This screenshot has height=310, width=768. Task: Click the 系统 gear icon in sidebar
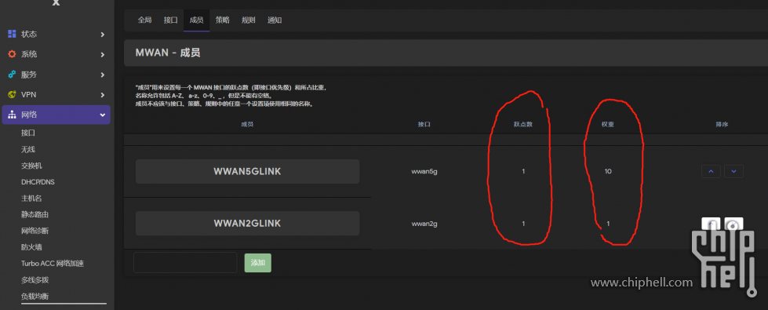pos(12,54)
